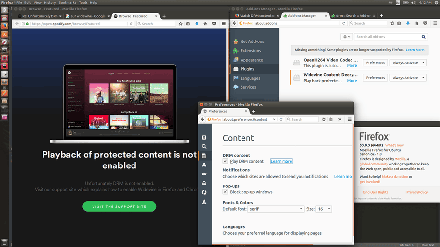Open Pocket icon in Spotify window toolbar
The width and height of the screenshot is (440, 247).
click(214, 24)
